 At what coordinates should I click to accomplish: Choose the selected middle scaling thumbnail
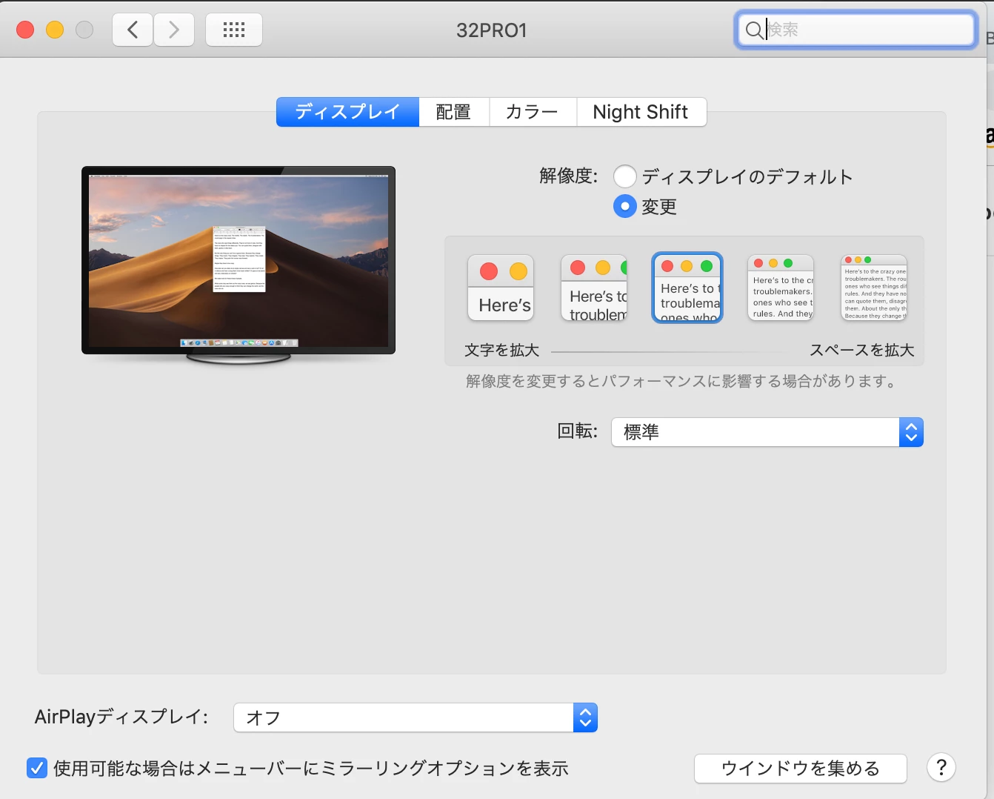[687, 288]
